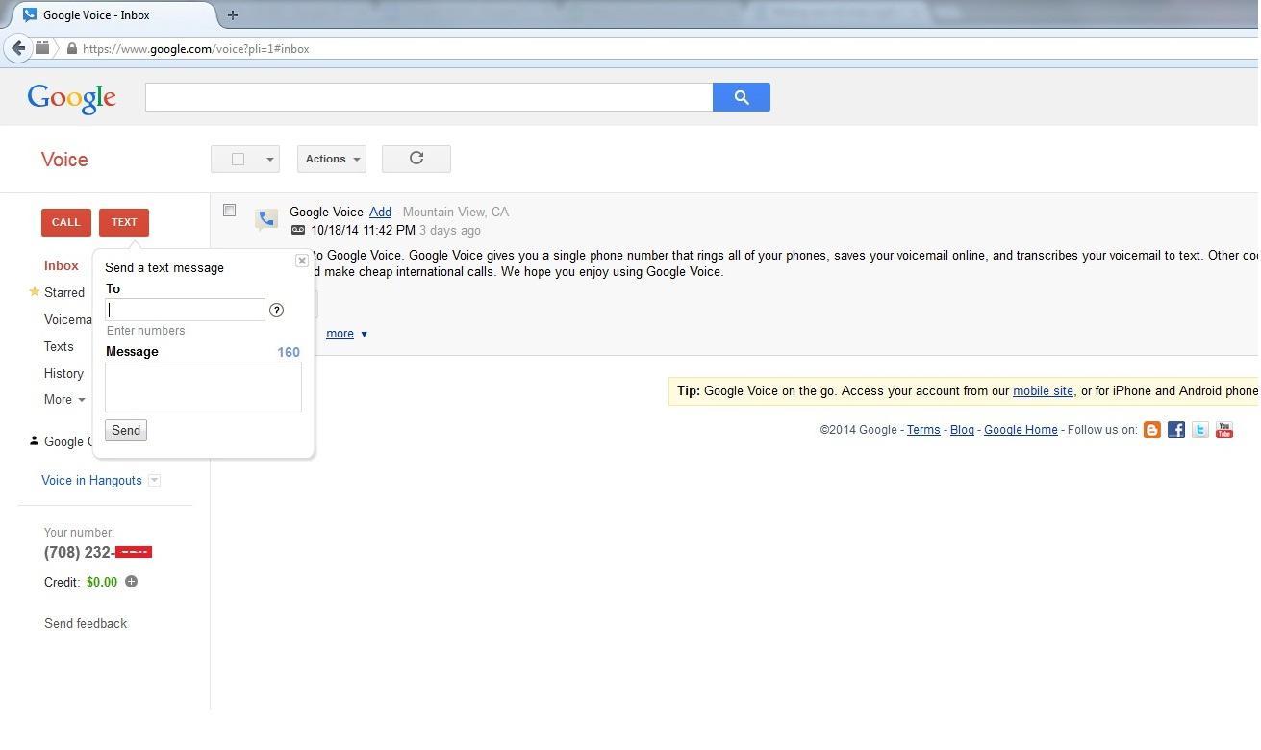This screenshot has height=750, width=1261.
Task: Click the Google search magnifying glass icon
Action: pyautogui.click(x=741, y=96)
